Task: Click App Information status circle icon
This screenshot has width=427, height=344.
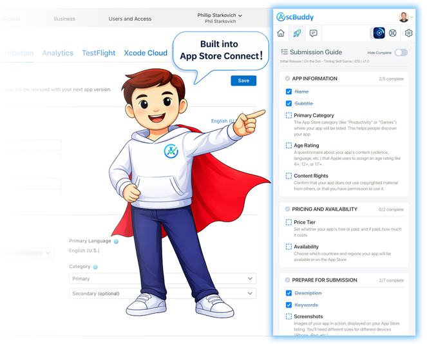Action: (287, 79)
